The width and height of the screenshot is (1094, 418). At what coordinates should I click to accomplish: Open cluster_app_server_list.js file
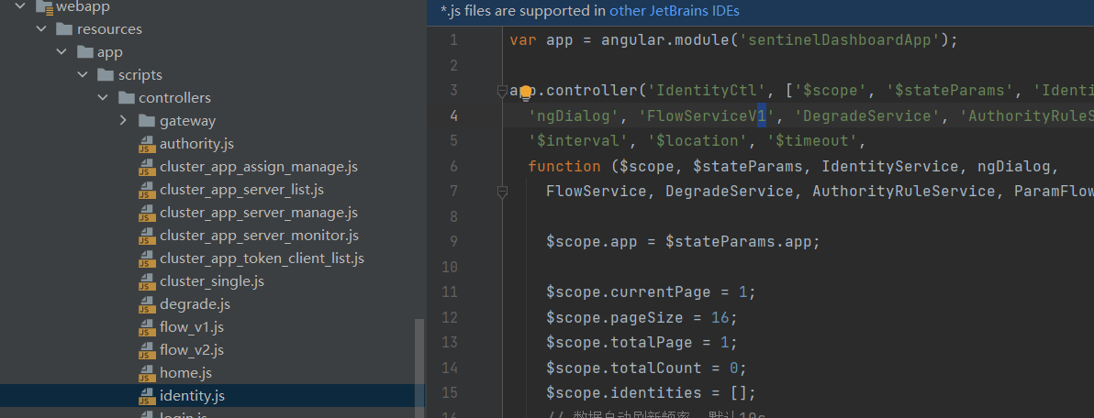(x=241, y=190)
